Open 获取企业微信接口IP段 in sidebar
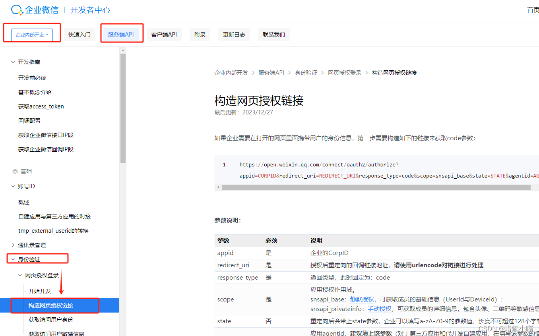This screenshot has width=539, height=336. coord(46,135)
